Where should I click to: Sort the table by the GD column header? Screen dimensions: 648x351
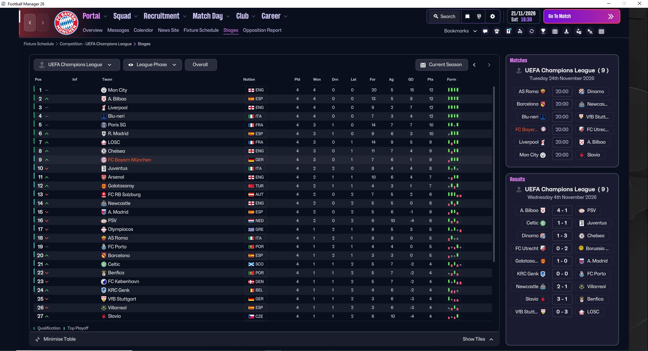pos(411,79)
